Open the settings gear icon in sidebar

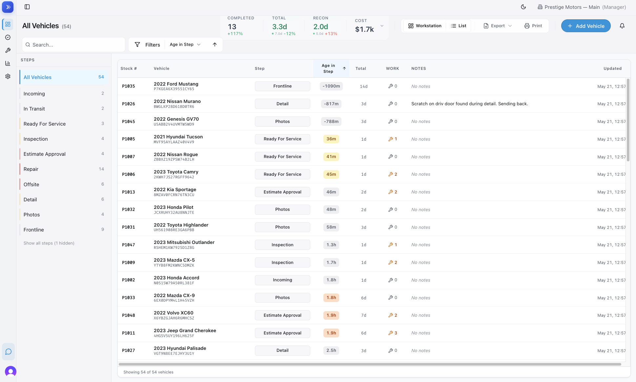8,76
